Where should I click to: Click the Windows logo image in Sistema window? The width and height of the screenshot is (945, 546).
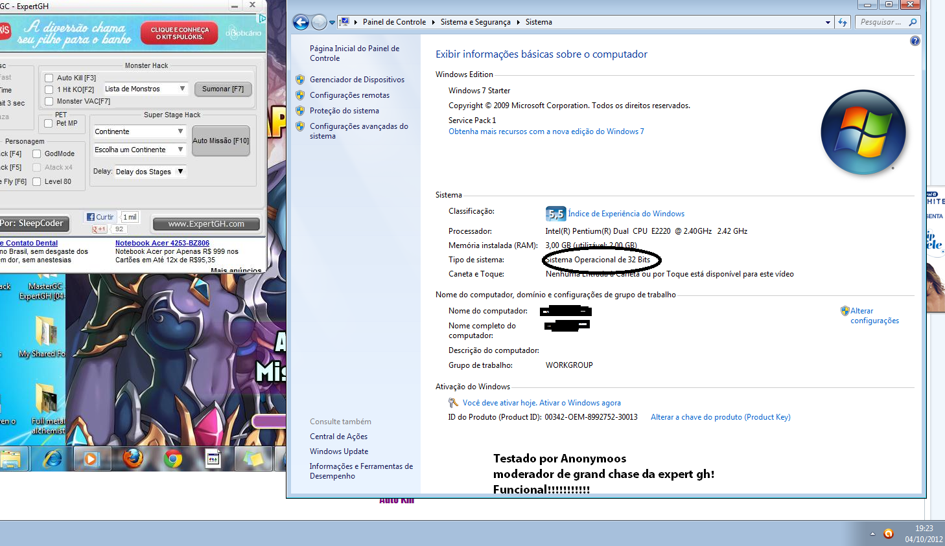863,133
